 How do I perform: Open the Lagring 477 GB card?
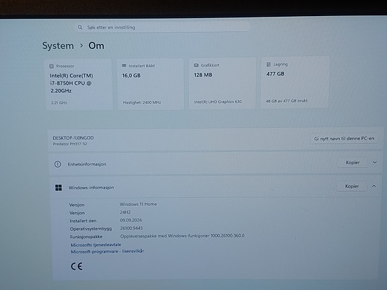click(x=294, y=83)
